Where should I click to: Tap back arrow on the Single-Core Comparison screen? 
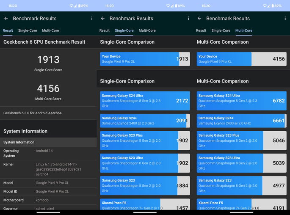102,19
